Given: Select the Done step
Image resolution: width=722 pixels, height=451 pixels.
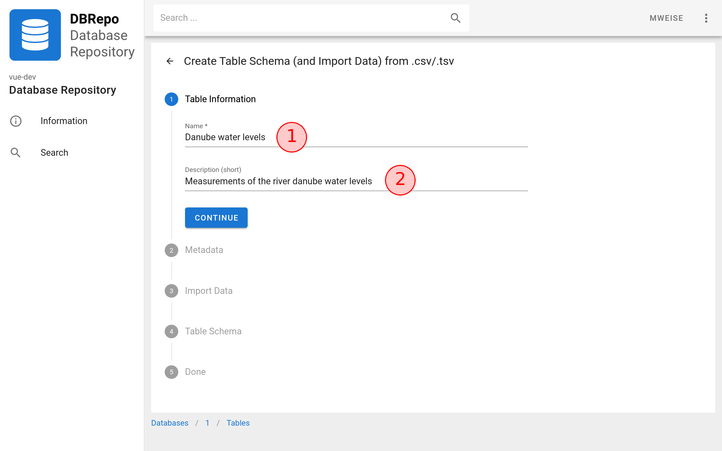Looking at the screenshot, I should (185, 372).
